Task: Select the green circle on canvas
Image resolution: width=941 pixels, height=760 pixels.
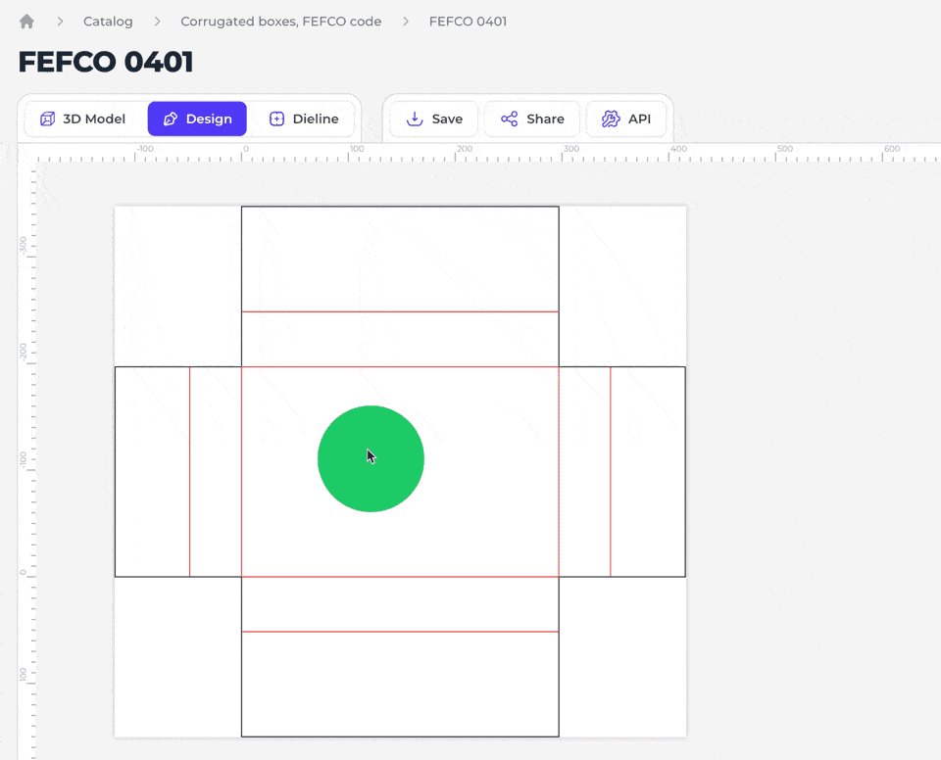Action: coord(371,458)
